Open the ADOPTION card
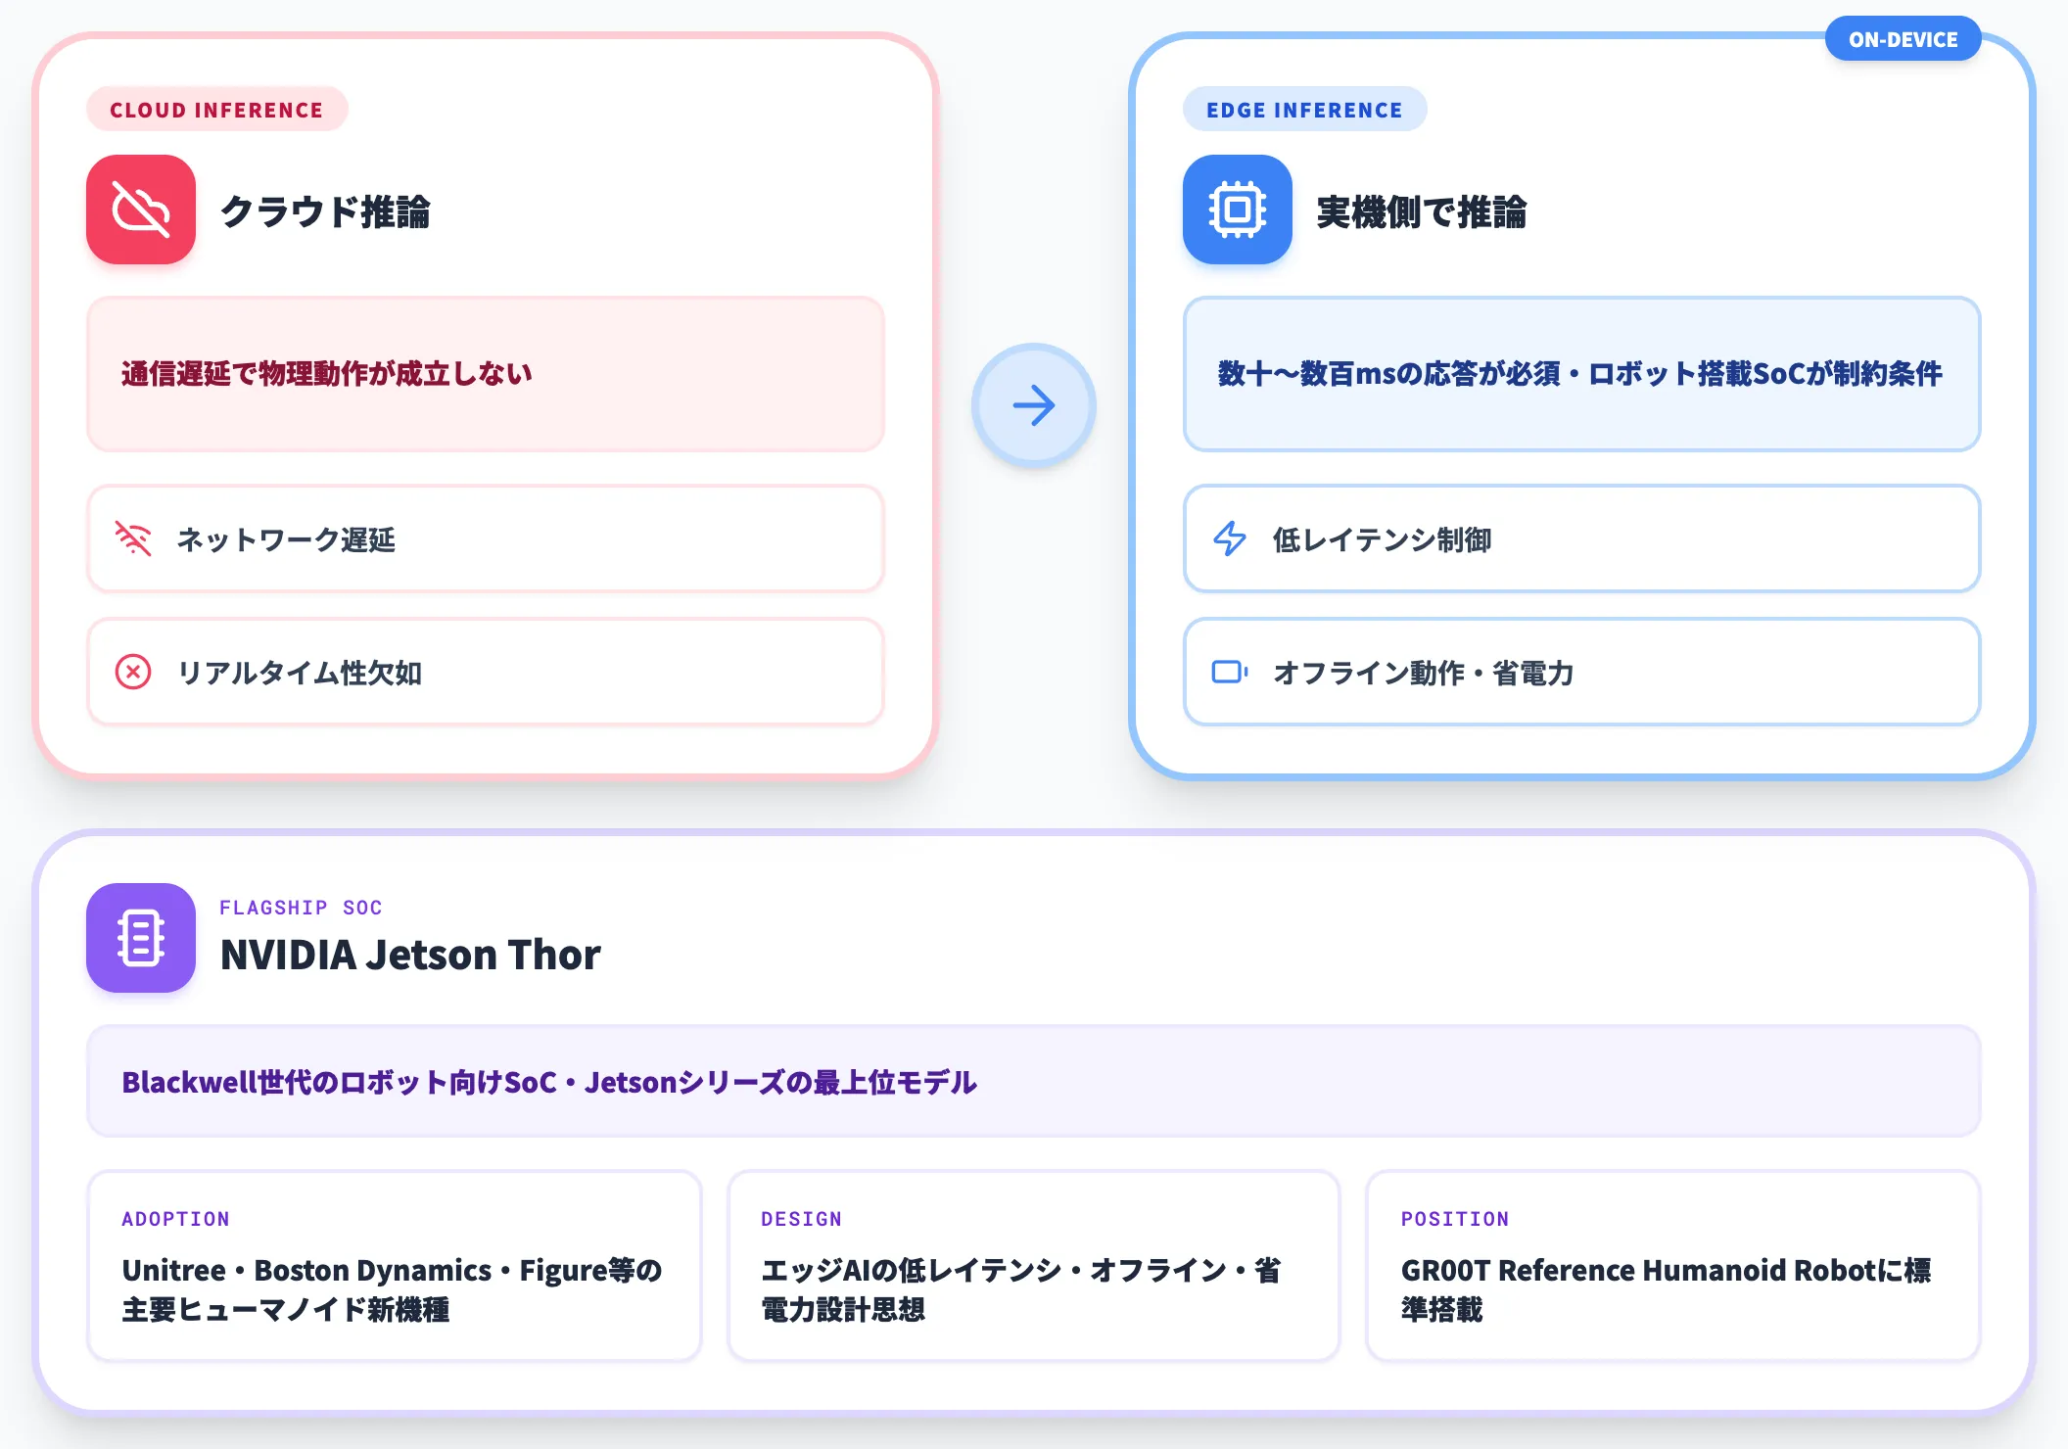This screenshot has height=1449, width=2068. tap(395, 1265)
